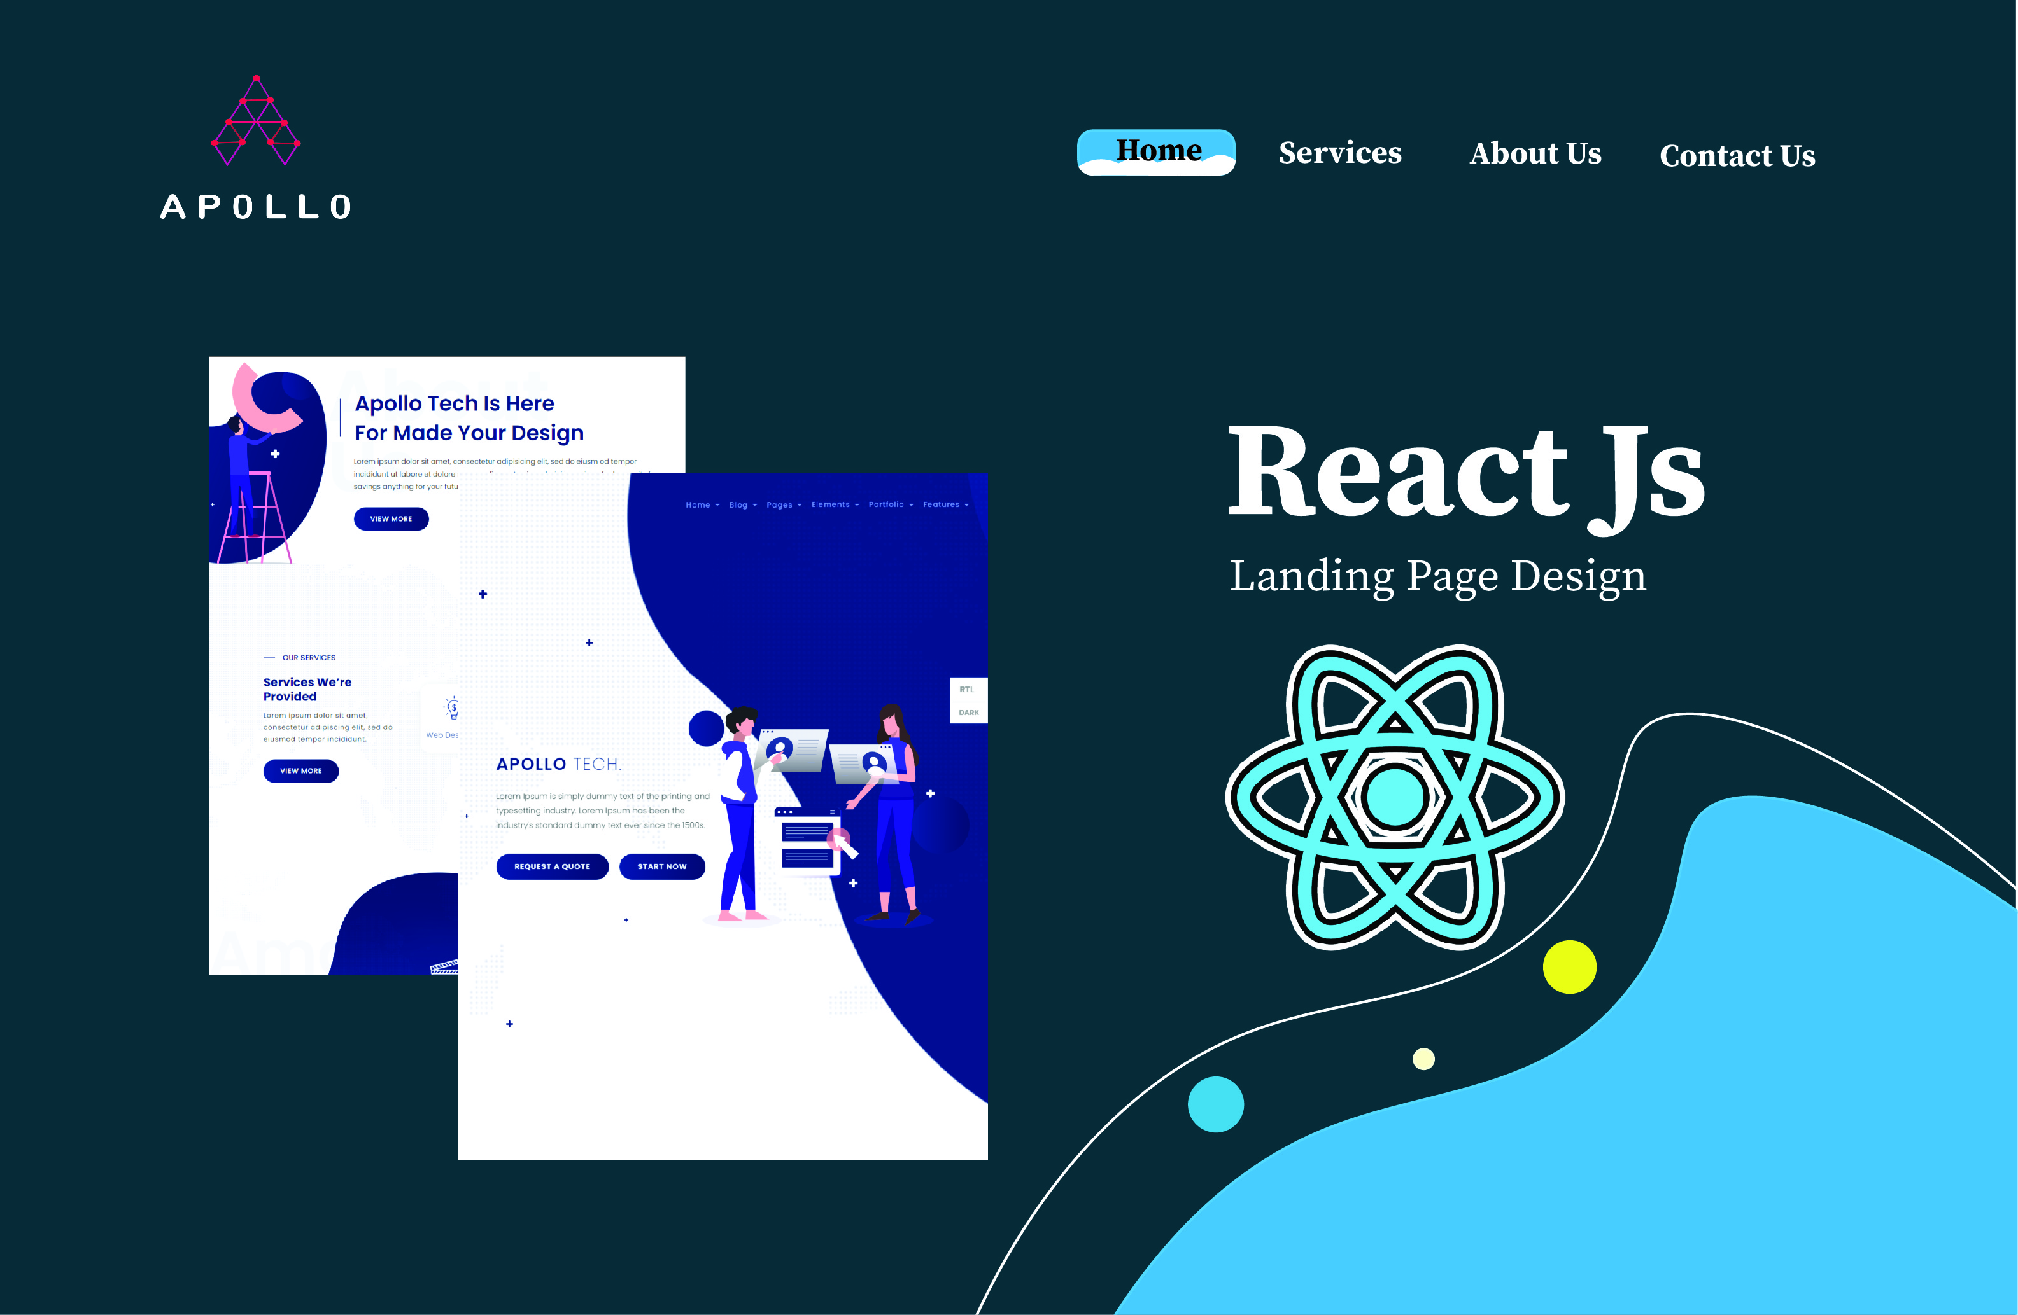Toggle the DARK mode switch
This screenshot has height=1315, width=2018.
968,713
